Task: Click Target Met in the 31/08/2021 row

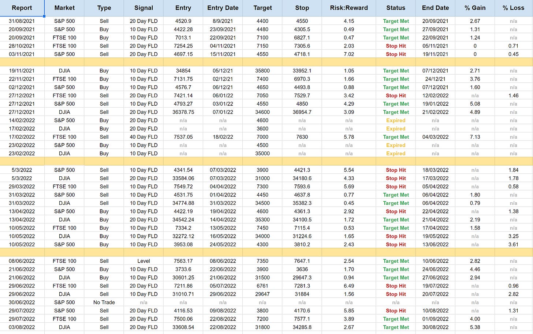Action: click(396, 21)
